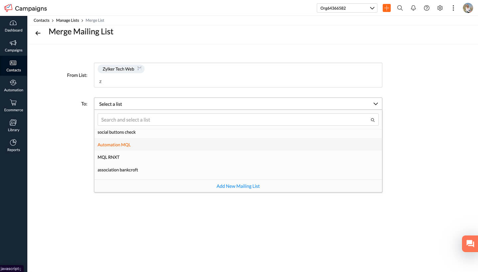Go to Campaigns megaphone in sidebar
Image resolution: width=478 pixels, height=272 pixels.
[13, 46]
